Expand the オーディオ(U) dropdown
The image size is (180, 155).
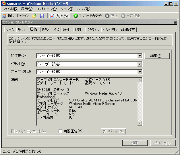click(140, 72)
